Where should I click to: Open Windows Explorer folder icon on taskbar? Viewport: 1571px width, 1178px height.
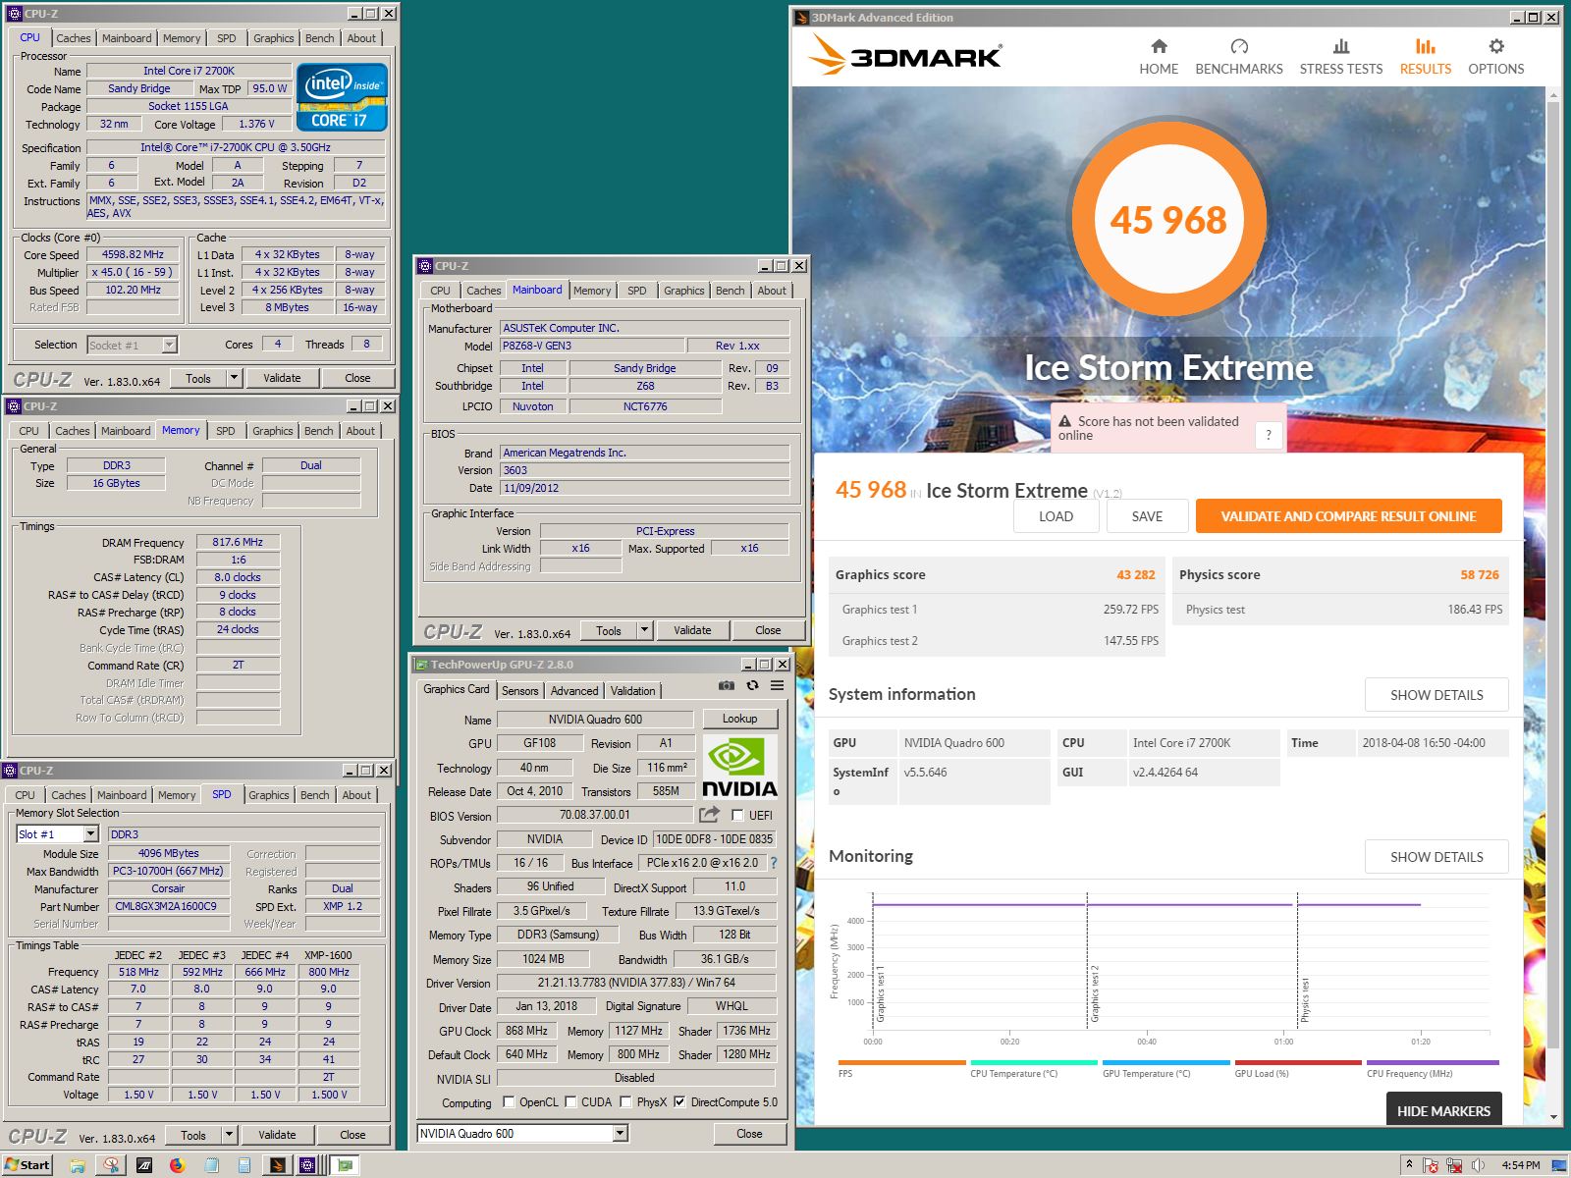tap(77, 1165)
